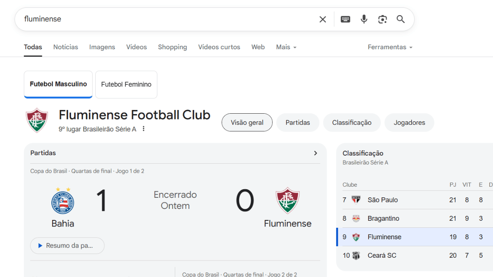
Task: View the Classificação chip button
Action: tap(352, 123)
